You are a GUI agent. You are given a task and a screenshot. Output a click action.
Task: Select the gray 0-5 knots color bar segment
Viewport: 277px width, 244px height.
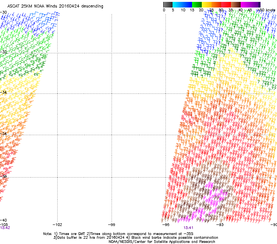pyautogui.click(x=168, y=5)
